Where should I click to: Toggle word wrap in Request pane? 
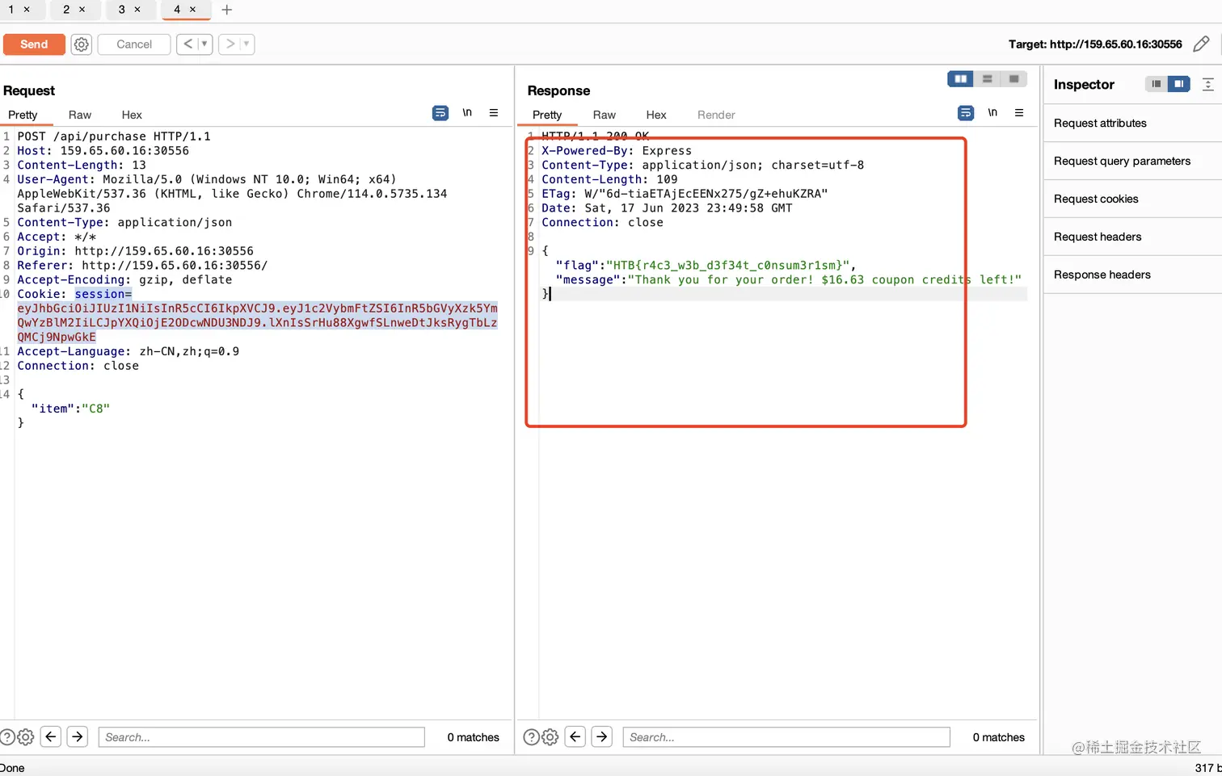tap(440, 113)
